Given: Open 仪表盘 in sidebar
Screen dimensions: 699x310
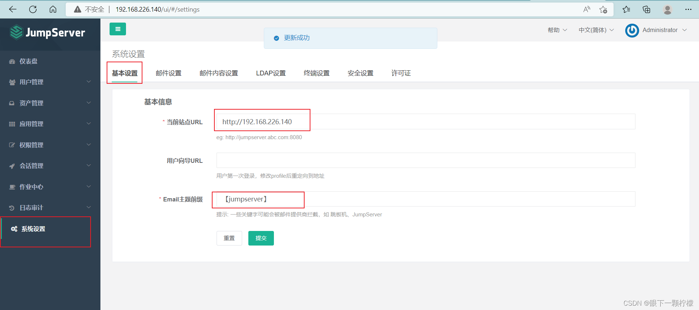Looking at the screenshot, I should [28, 61].
